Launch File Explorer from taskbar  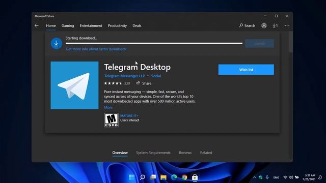click(x=164, y=177)
